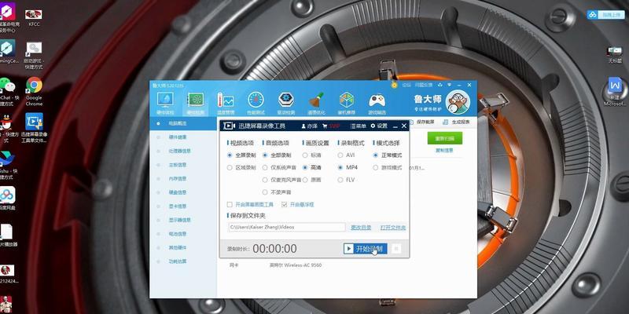Click 更改目录 link
629x314 pixels.
click(361, 228)
